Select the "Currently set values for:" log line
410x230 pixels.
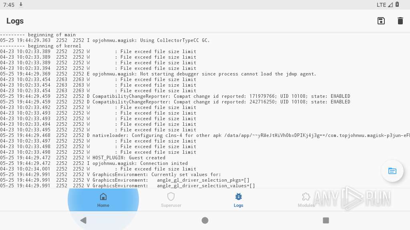[x=111, y=174]
